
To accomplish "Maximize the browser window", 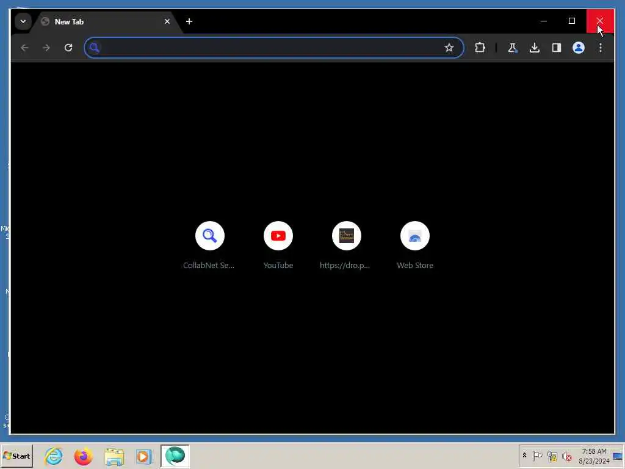I will click(571, 21).
